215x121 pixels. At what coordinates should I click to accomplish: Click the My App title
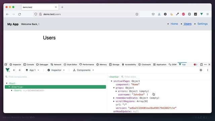click(13, 24)
